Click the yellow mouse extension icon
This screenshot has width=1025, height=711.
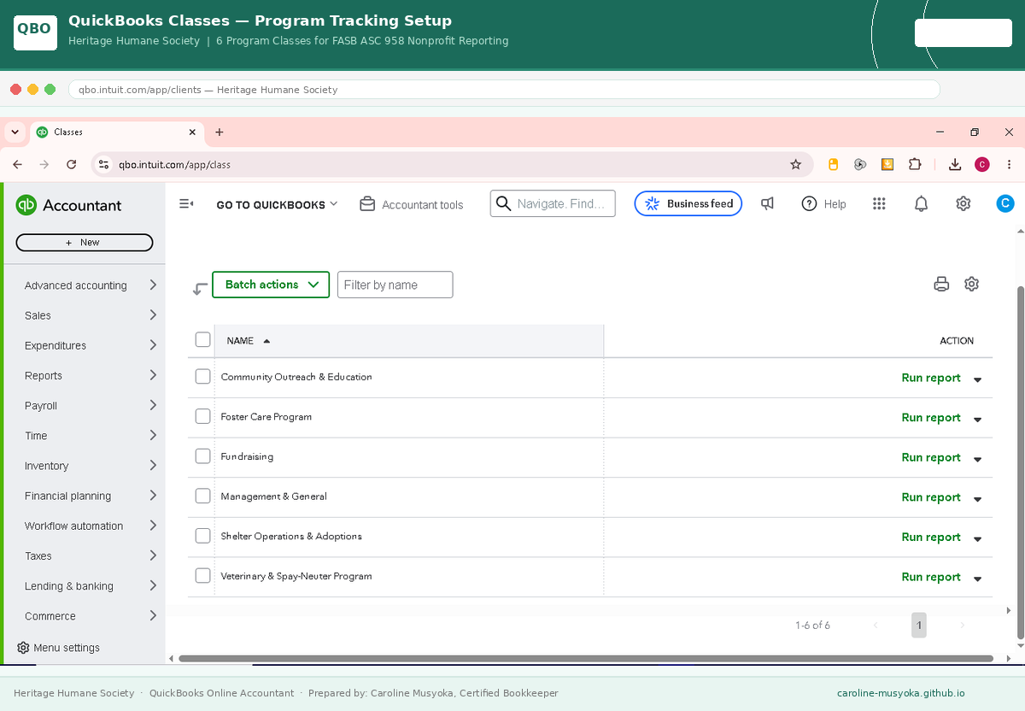(833, 164)
